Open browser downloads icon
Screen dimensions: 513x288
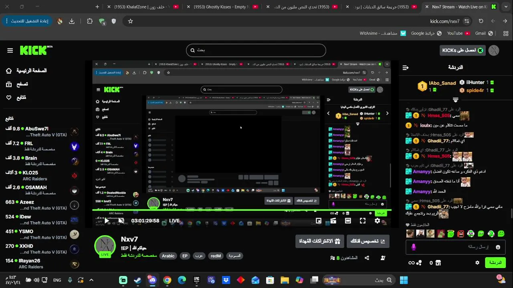pyautogui.click(x=72, y=21)
